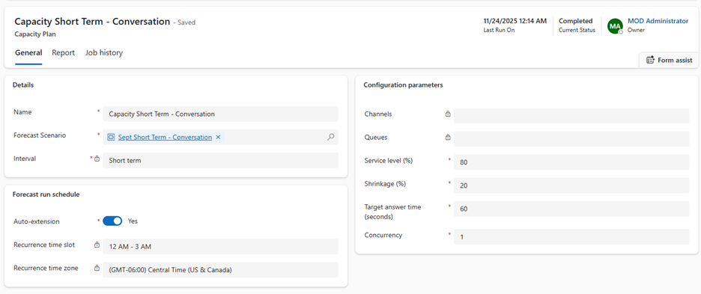The image size is (701, 294).
Task: Click forecast scenario entity icon
Action: [x=112, y=137]
